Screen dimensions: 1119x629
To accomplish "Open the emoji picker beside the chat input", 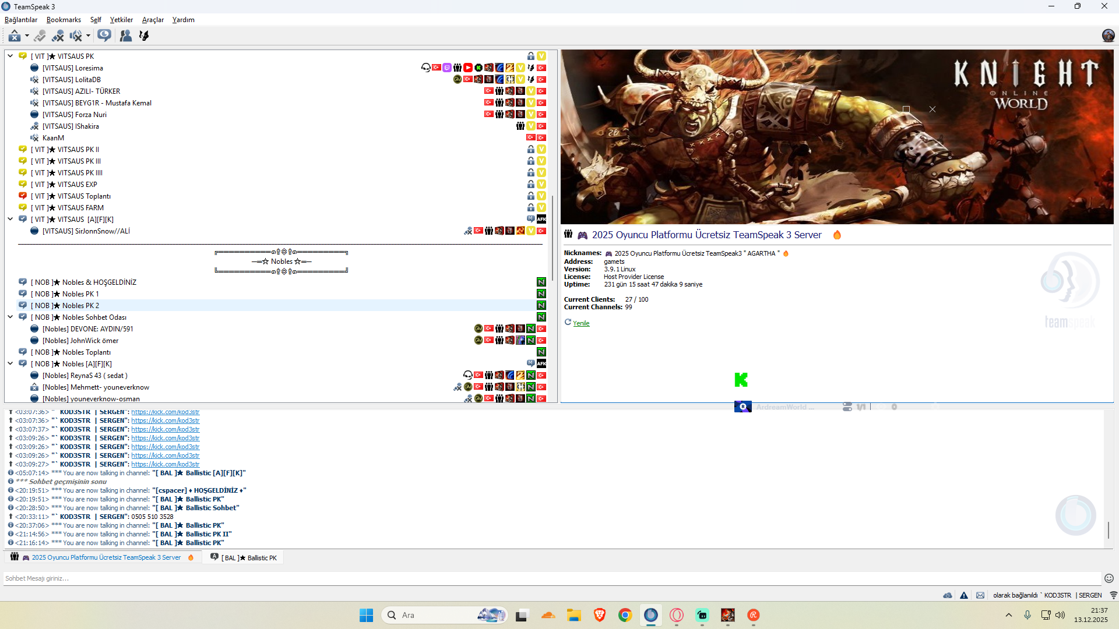I will click(x=1109, y=579).
